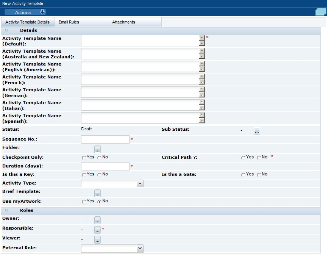Open the Actions menu

(25, 12)
